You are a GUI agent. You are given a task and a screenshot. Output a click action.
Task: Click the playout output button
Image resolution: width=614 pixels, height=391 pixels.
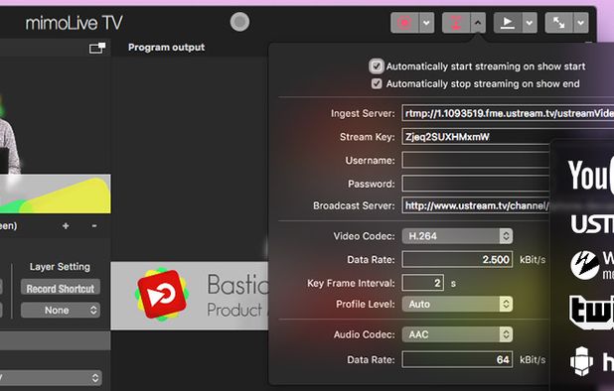(508, 23)
